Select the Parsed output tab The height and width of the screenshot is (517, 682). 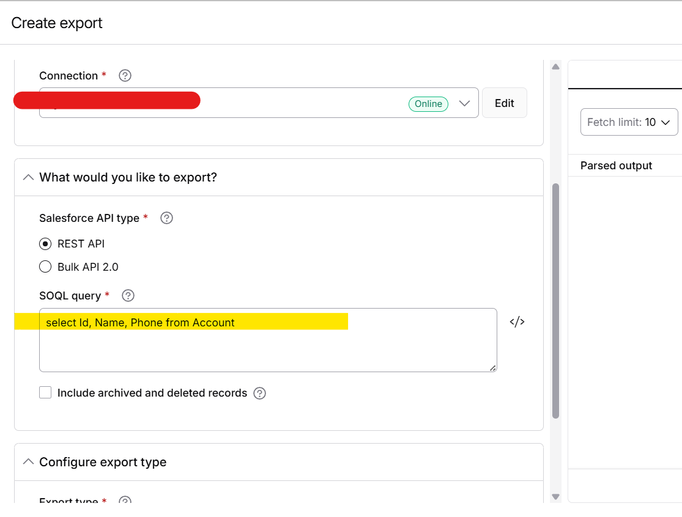coord(616,165)
